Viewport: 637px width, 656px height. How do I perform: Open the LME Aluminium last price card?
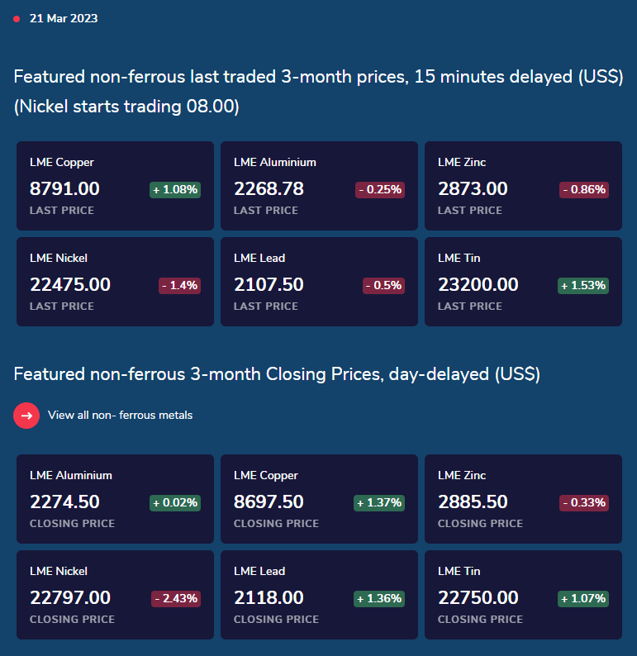pyautogui.click(x=319, y=186)
